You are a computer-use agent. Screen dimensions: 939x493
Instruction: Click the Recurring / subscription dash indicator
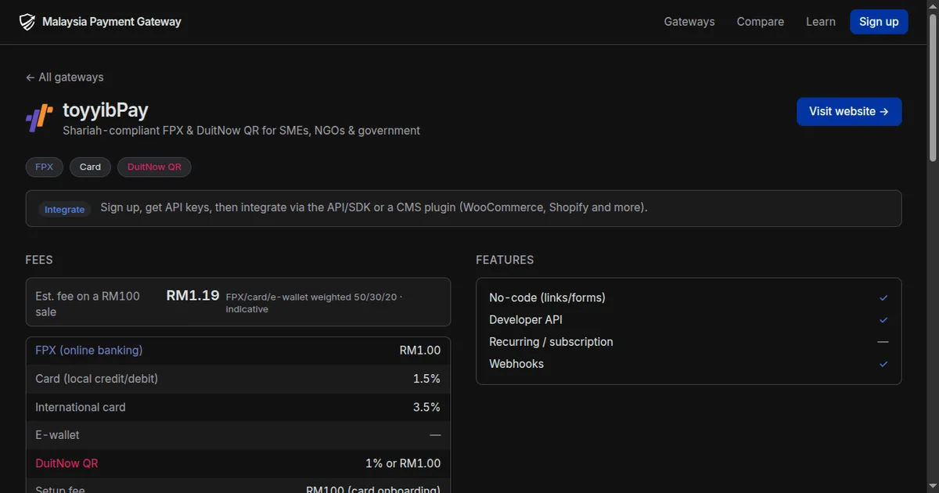883,342
